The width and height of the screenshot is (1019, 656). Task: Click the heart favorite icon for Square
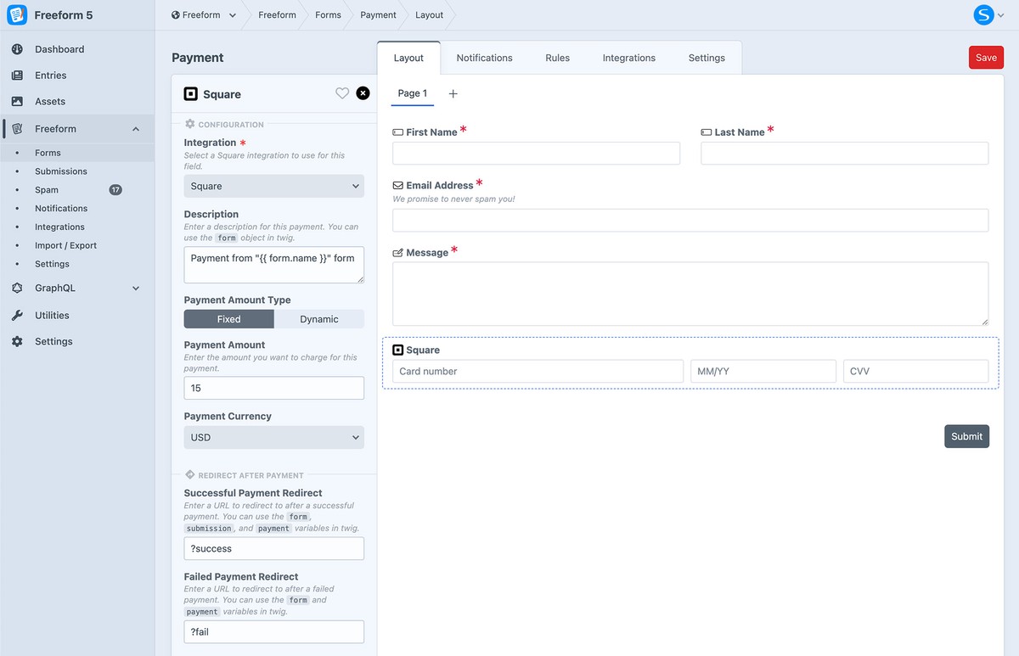coord(342,93)
